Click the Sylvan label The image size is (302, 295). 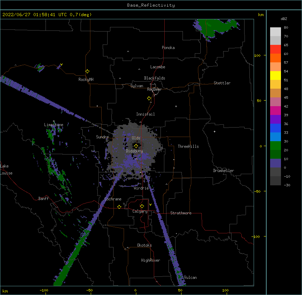coord(137,86)
